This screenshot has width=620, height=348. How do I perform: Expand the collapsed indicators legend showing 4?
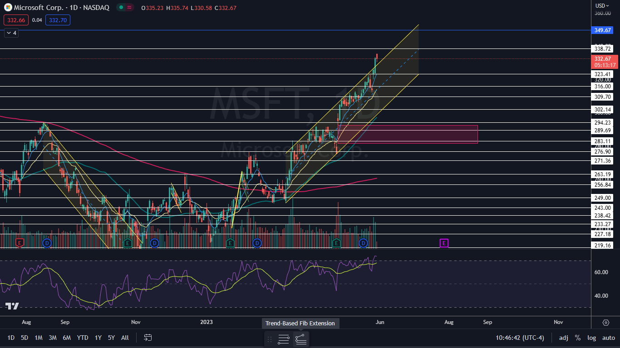[11, 33]
